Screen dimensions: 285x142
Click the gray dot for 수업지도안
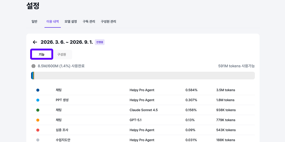[38, 140]
